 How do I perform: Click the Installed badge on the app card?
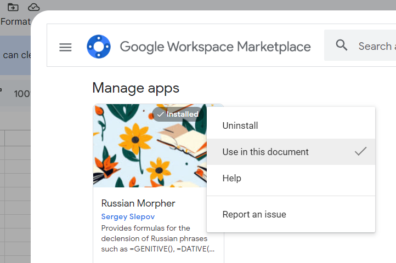tap(178, 115)
